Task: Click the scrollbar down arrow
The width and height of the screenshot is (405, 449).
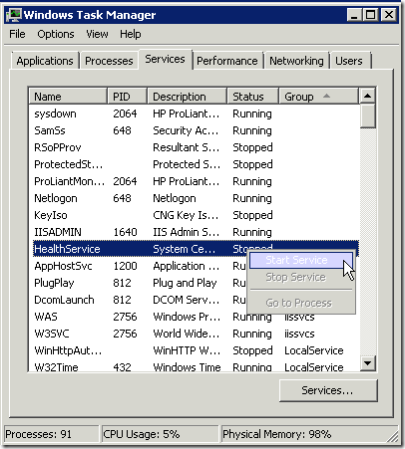Action: (367, 363)
